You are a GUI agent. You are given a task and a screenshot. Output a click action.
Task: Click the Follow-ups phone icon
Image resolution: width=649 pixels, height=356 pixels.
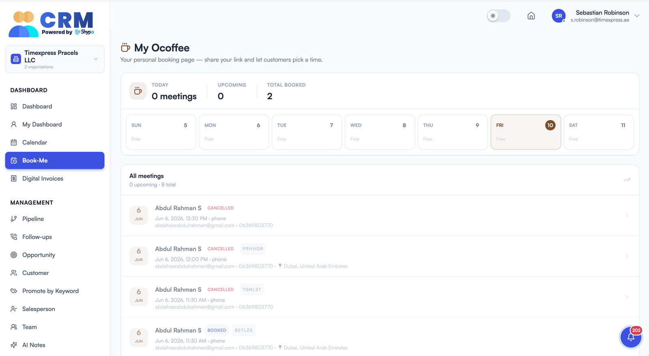[14, 237]
